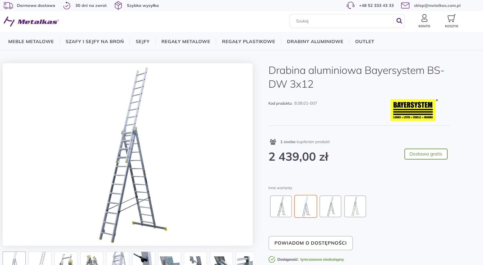The image size is (483, 265).
Task: Select the ninth gallery thumbnail
Action: click(221, 258)
